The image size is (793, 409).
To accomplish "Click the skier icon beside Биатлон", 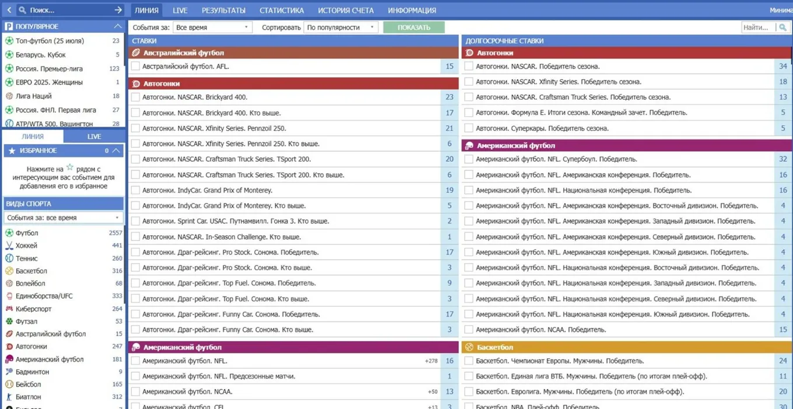I will (9, 397).
